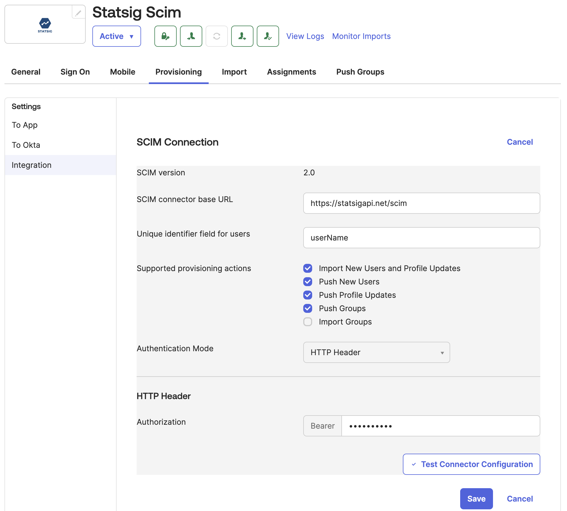The image size is (567, 511).
Task: Click the grayed-out sync icon
Action: point(216,36)
